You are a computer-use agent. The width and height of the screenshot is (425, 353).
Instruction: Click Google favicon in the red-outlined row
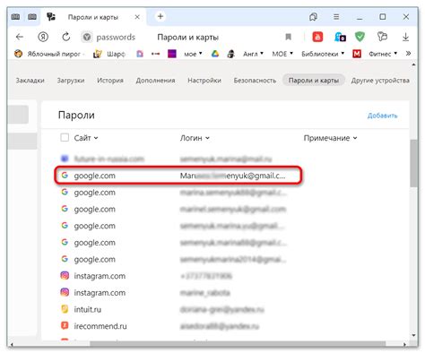[x=65, y=176]
